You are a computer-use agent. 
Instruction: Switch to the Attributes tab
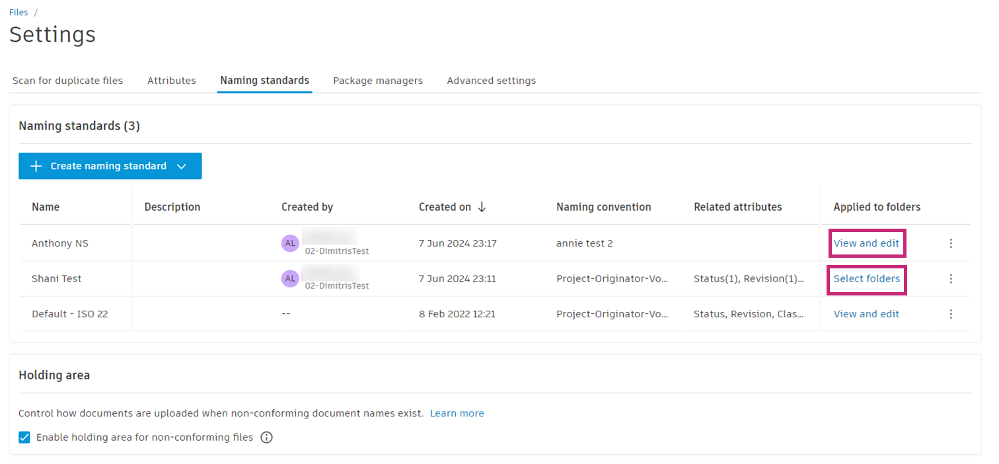[172, 81]
